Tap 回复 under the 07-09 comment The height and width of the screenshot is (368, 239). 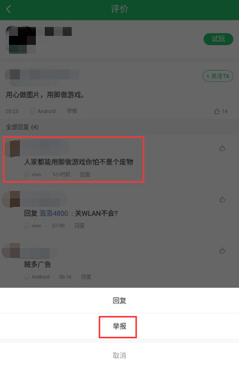[x=79, y=226]
